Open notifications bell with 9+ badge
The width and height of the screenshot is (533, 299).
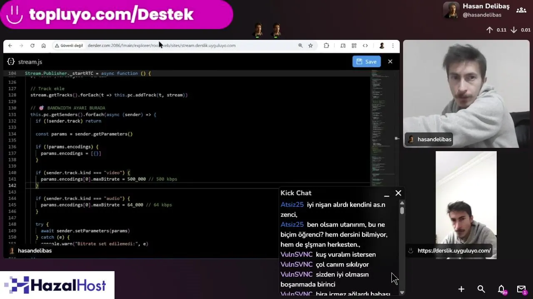(x=502, y=289)
